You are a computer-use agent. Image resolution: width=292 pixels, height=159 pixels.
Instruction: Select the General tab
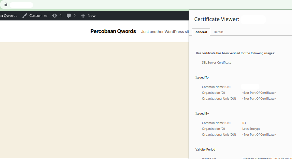coord(201,32)
